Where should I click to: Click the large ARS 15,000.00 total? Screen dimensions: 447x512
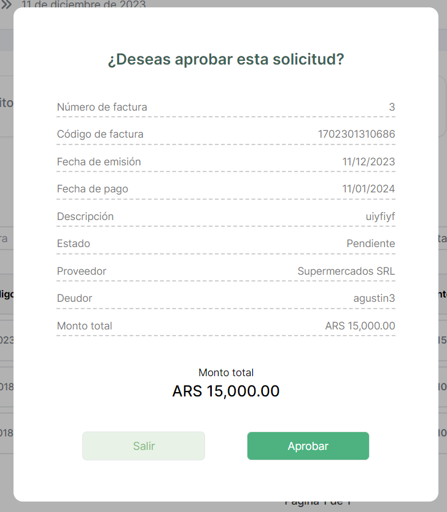226,391
